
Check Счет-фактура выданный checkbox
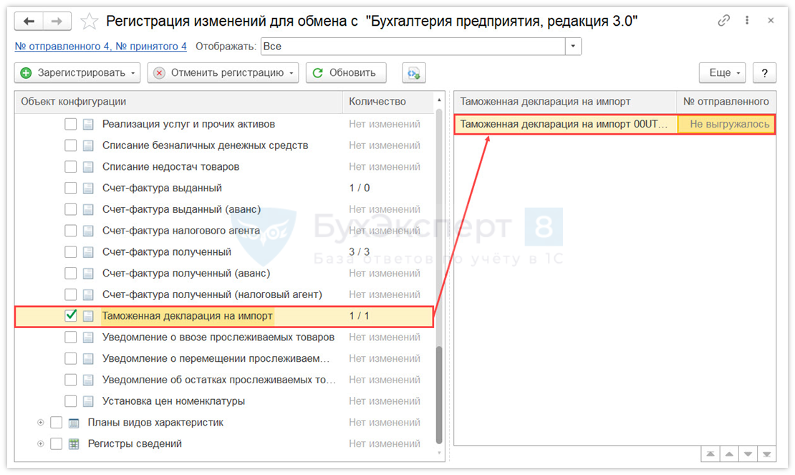pyautogui.click(x=70, y=188)
